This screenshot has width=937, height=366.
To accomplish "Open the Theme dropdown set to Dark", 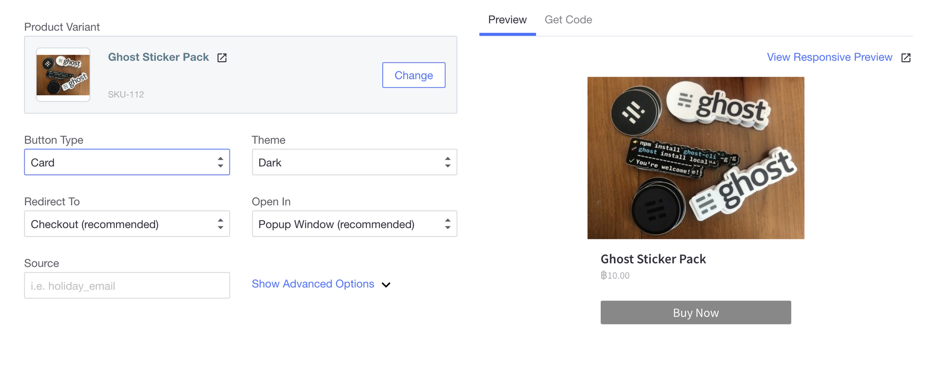I will pos(354,162).
